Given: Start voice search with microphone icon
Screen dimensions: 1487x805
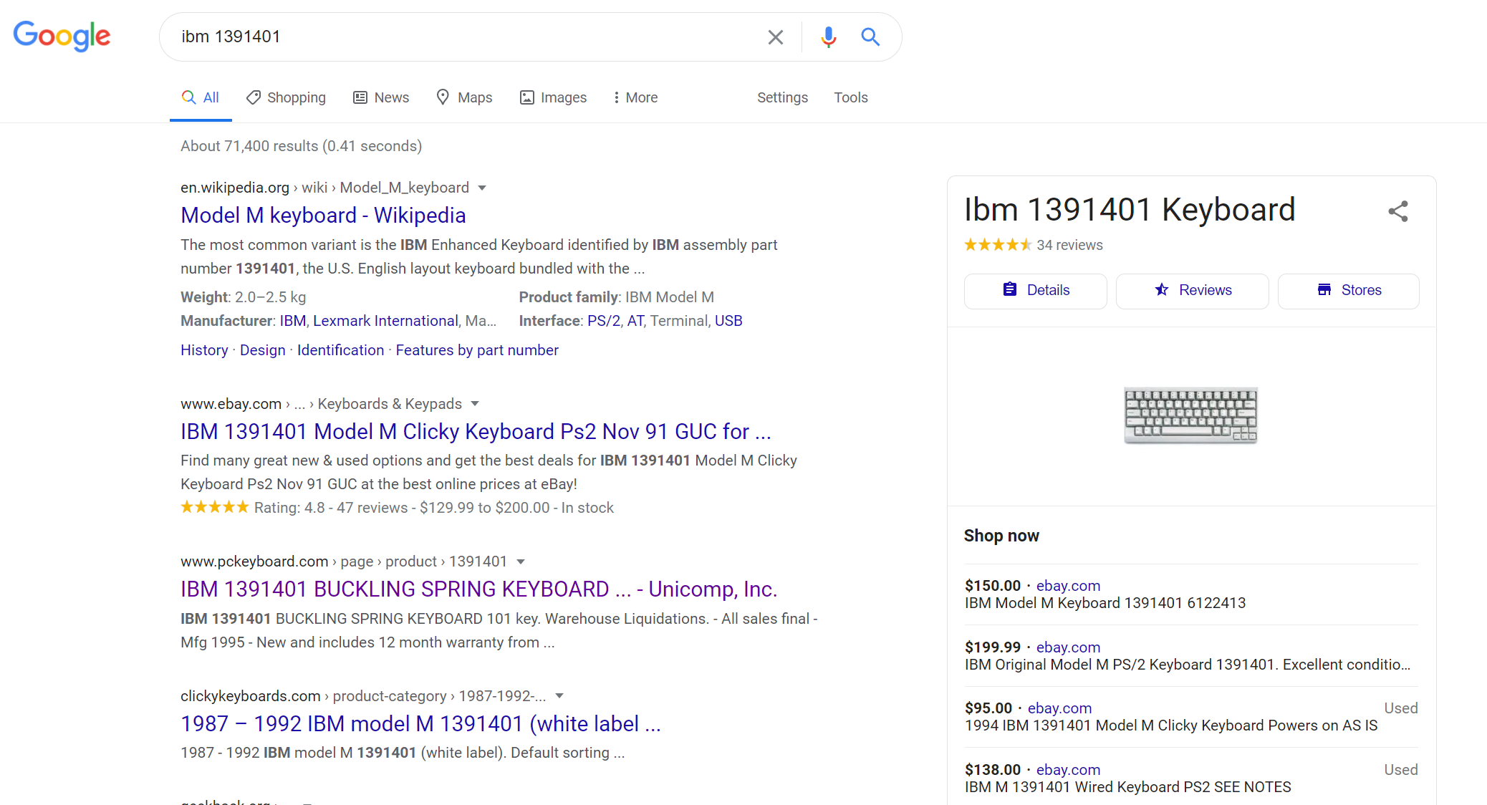Looking at the screenshot, I should (828, 37).
